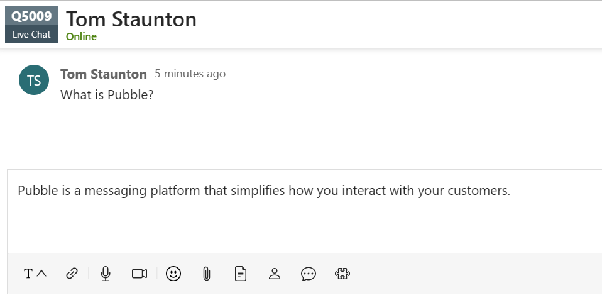Expand formatting options with the caret arrow

tap(42, 273)
